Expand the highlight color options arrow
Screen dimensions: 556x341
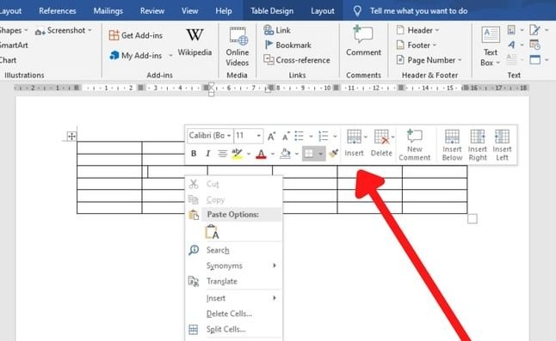pos(249,154)
